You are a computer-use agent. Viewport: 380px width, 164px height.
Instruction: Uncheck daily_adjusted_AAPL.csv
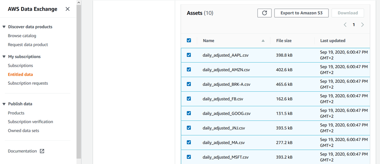pyautogui.click(x=189, y=55)
